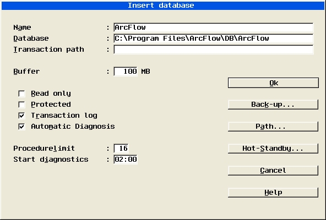Uncheck the Transaction log option
Image resolution: width=326 pixels, height=220 pixels.
[21, 116]
